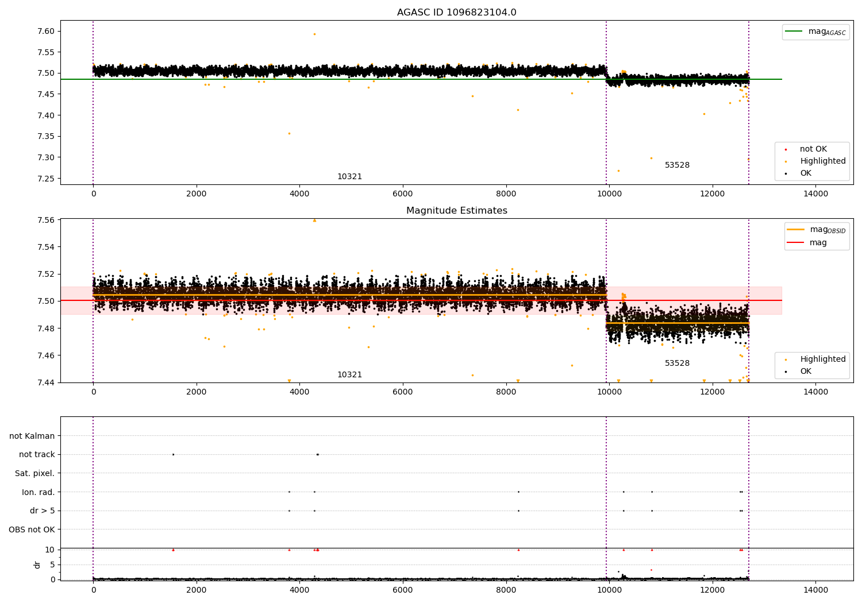This screenshot has width=862, height=603.
Task: Click the 7.54 y-axis tick label
Action: (45, 247)
